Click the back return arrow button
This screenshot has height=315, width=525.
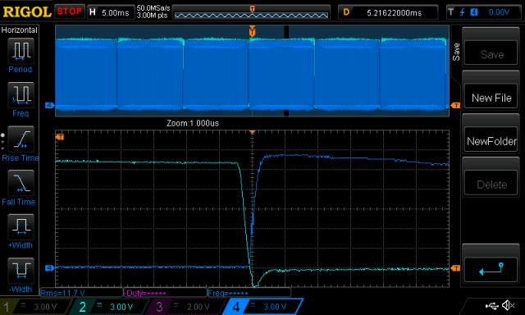pos(491,269)
